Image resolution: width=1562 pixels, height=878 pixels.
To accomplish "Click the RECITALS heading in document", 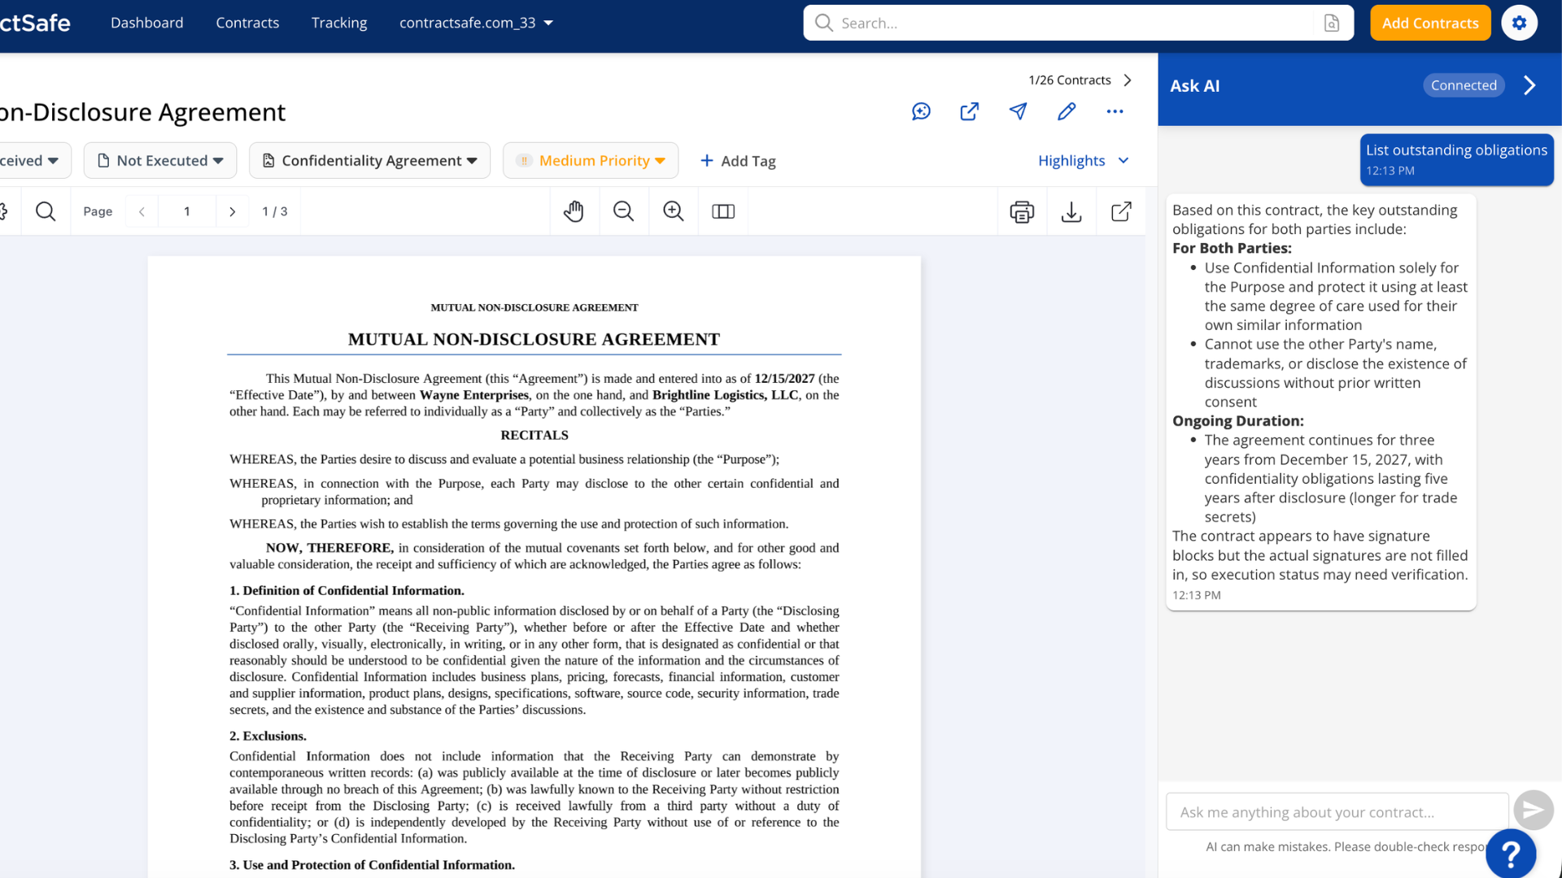I will tap(534, 435).
